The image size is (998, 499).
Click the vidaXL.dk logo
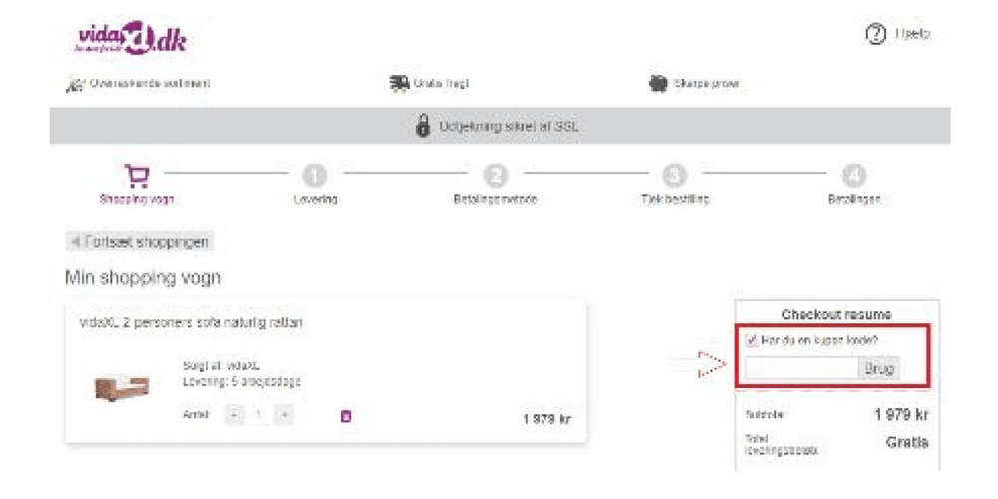[x=132, y=39]
